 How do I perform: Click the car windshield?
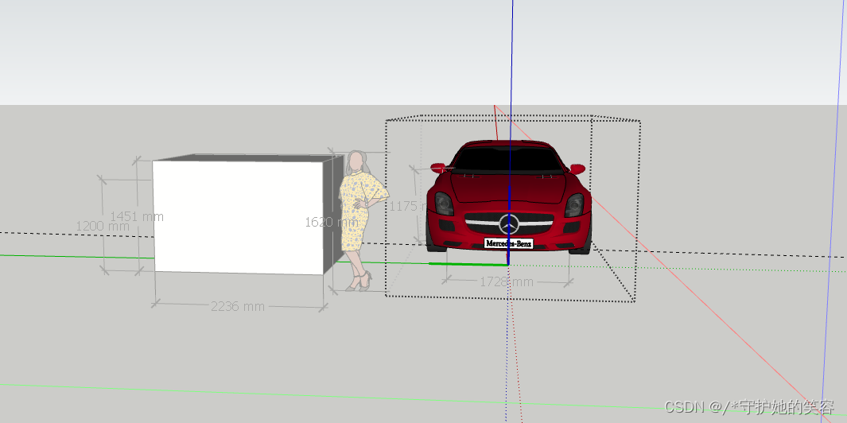pyautogui.click(x=508, y=159)
